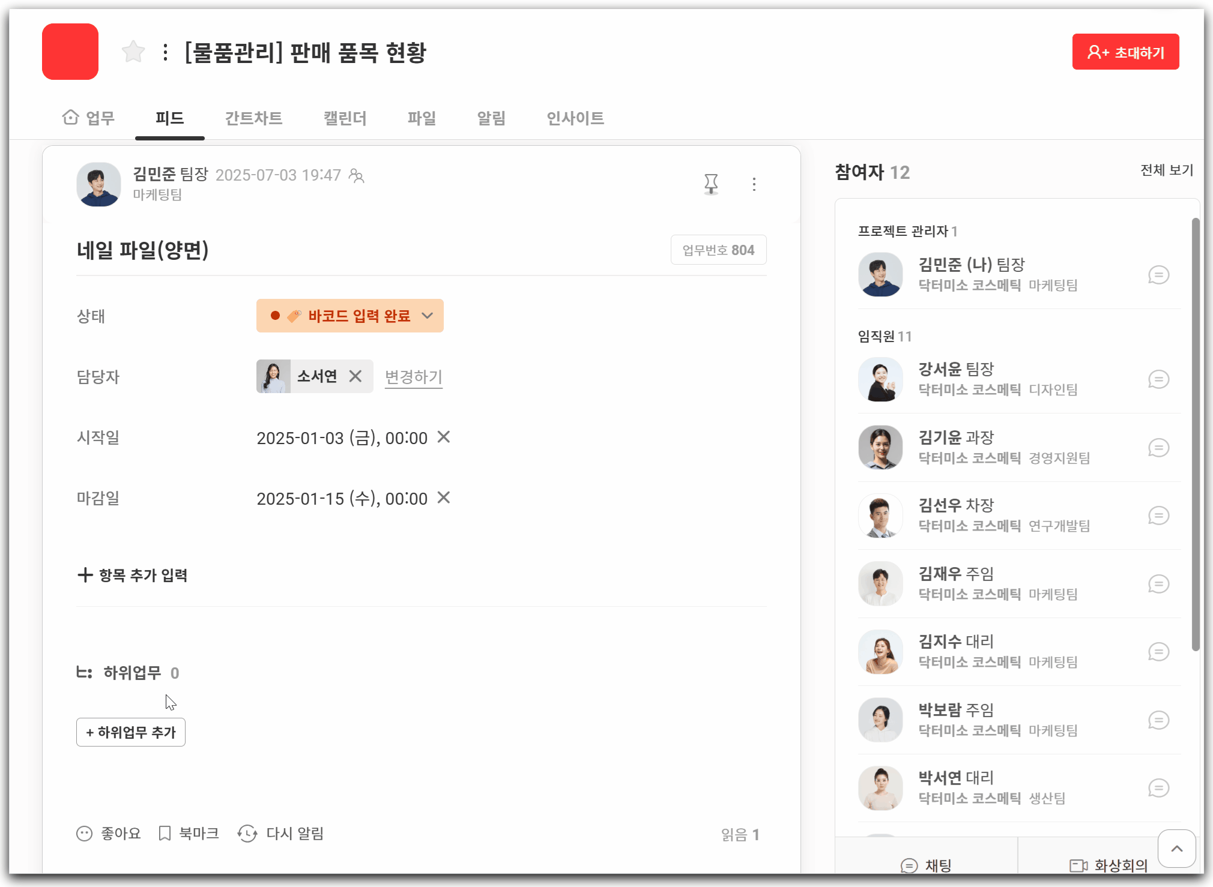1213x887 pixels.
Task: Remove assignee 소서연 with the X
Action: [x=355, y=376]
